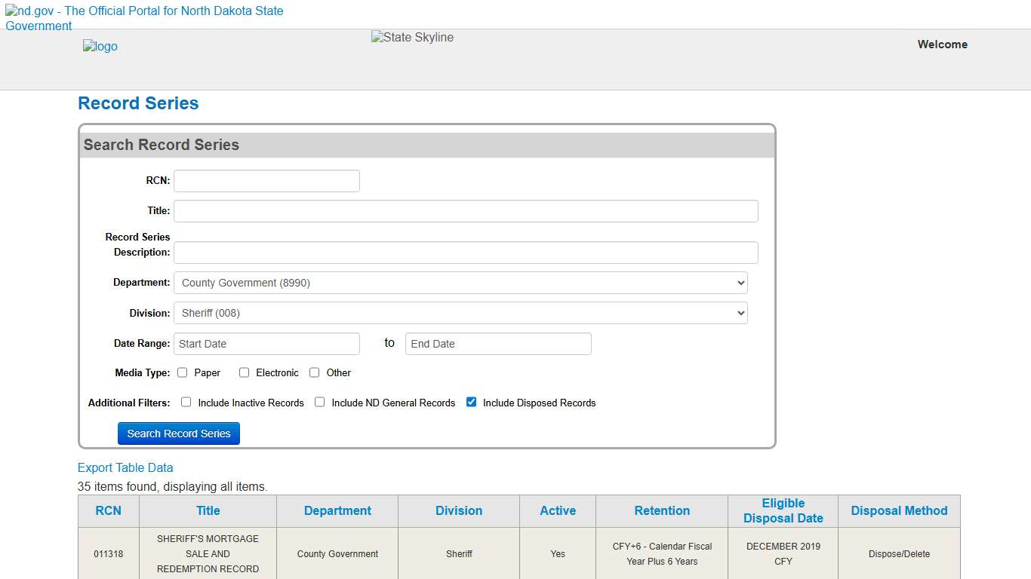Click the broken logo image placeholder

(x=100, y=46)
